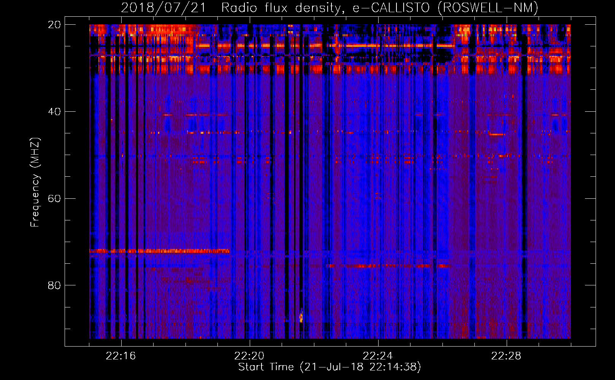Viewport: 615px width, 380px height.
Task: Click the long red emission band near 72 MHz
Action: 159,251
